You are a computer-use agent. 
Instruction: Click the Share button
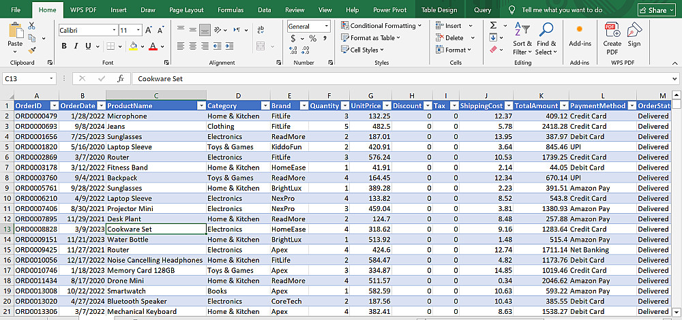[656, 10]
